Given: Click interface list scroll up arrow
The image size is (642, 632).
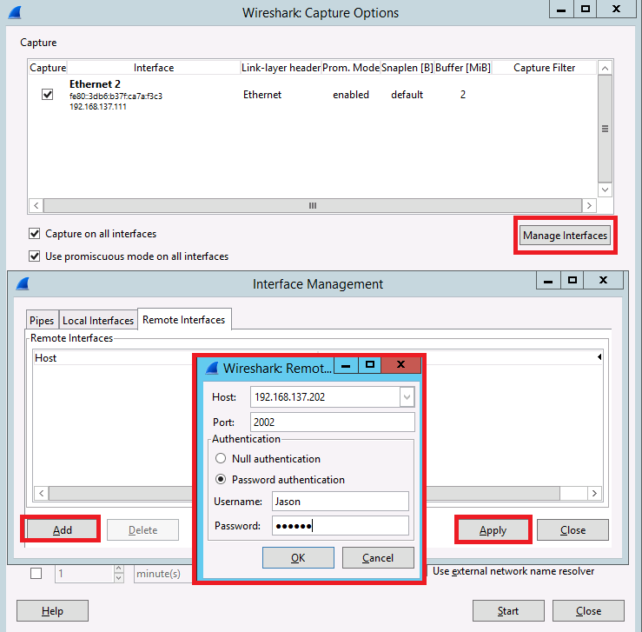Looking at the screenshot, I should (x=605, y=69).
